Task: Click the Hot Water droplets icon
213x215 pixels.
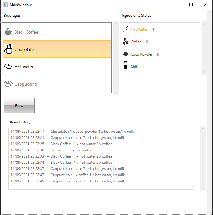Action: [x=126, y=29]
